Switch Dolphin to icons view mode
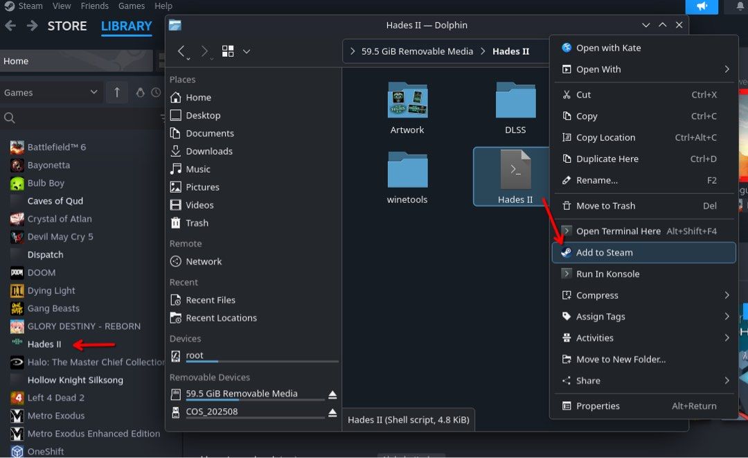 coord(228,51)
